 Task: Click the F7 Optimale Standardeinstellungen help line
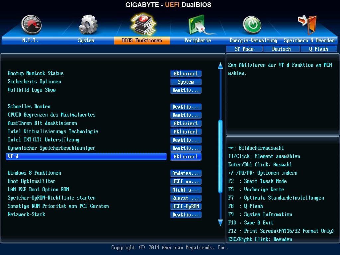[276, 198]
